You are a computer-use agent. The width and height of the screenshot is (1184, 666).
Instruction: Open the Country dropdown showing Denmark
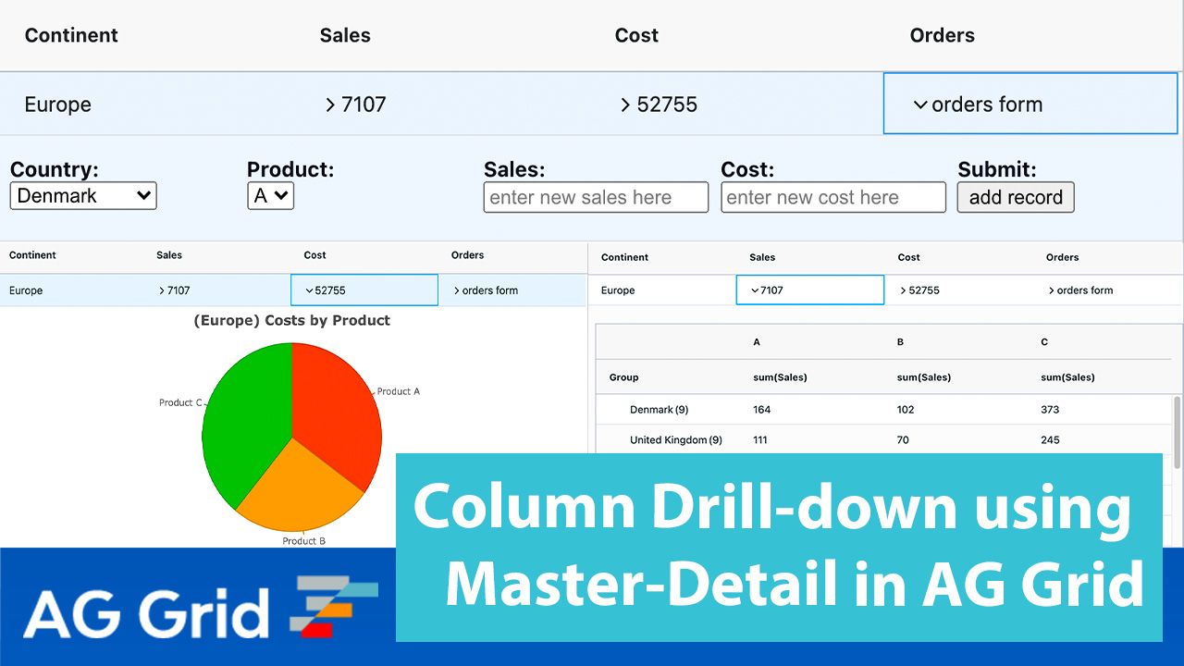[x=83, y=196]
